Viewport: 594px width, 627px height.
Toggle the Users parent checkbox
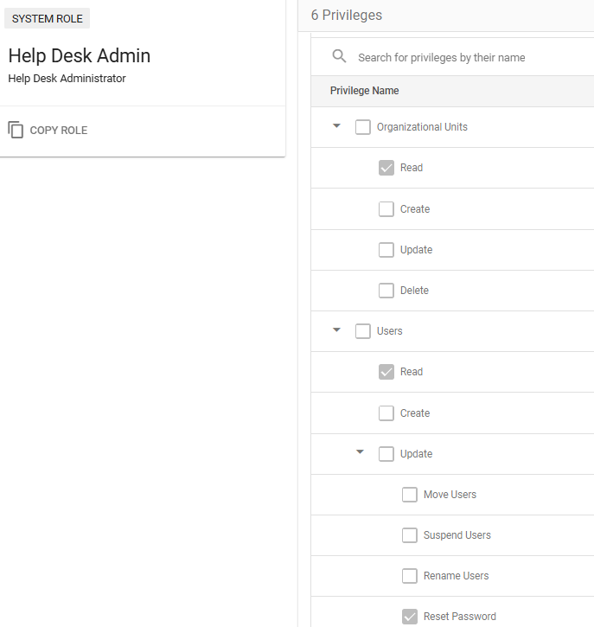point(363,331)
